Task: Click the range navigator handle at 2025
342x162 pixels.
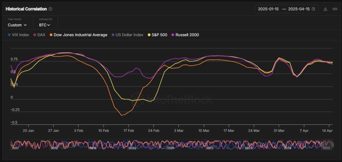Action: click(x=323, y=144)
